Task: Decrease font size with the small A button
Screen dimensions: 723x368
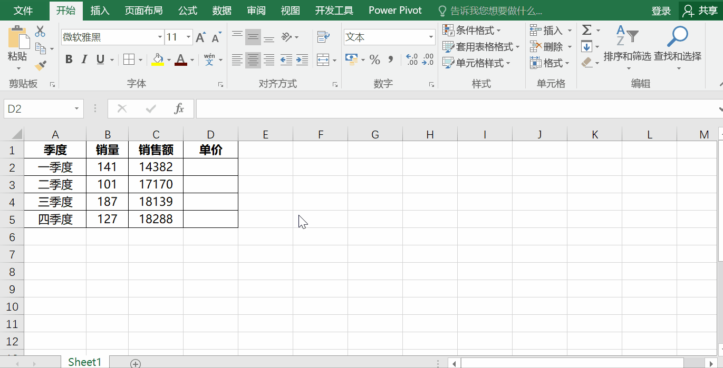Action: click(216, 37)
